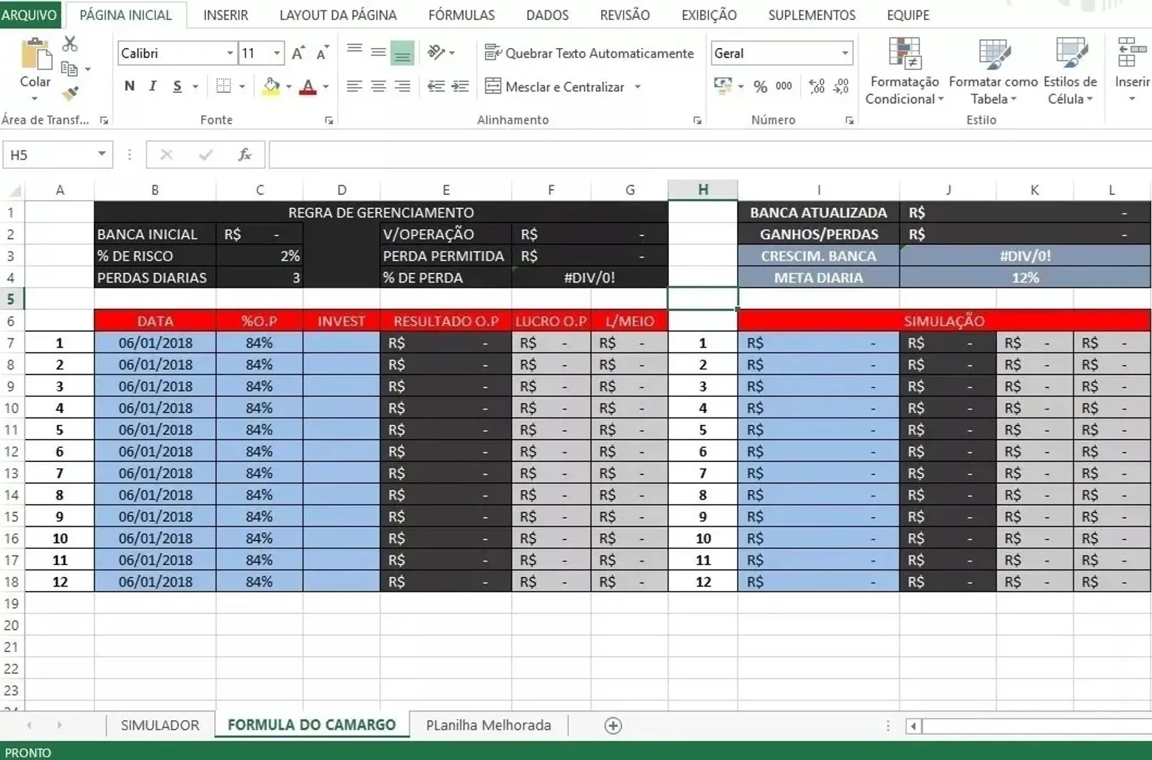The width and height of the screenshot is (1152, 760).
Task: Open the number format dropdown (Geral)
Action: [845, 53]
